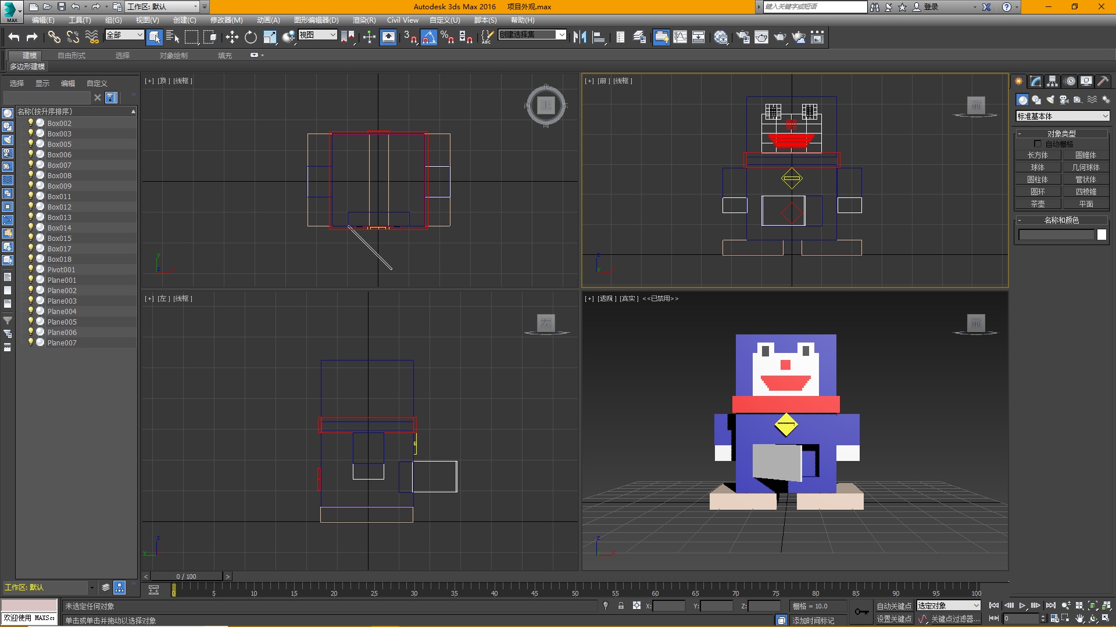
Task: Toggle 自动关键点 auto key mode
Action: [894, 606]
